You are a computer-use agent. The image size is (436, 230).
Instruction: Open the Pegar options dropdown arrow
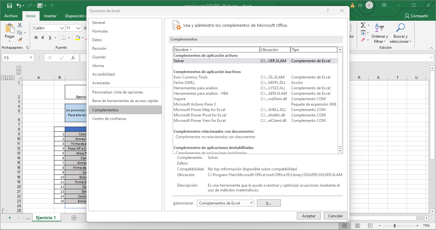10,41
